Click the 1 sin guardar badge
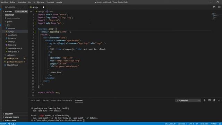 21,11
